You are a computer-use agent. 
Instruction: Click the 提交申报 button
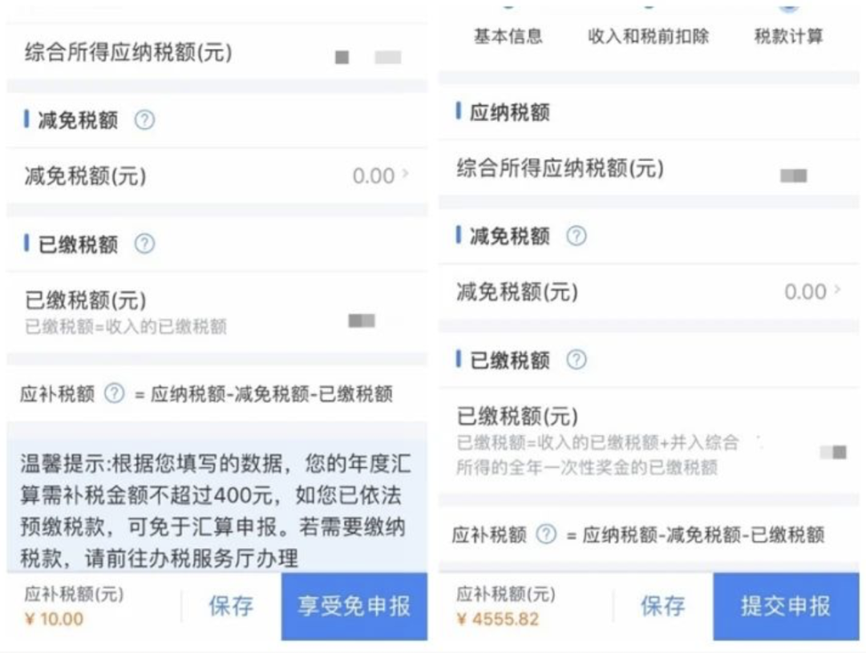(x=786, y=606)
